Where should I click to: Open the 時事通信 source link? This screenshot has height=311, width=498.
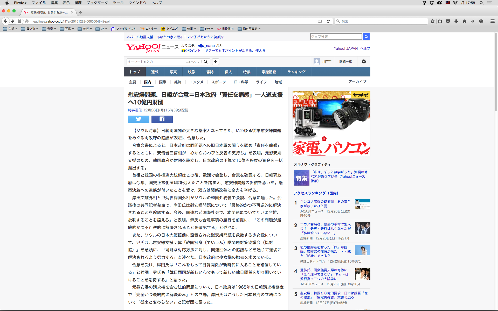point(135,110)
